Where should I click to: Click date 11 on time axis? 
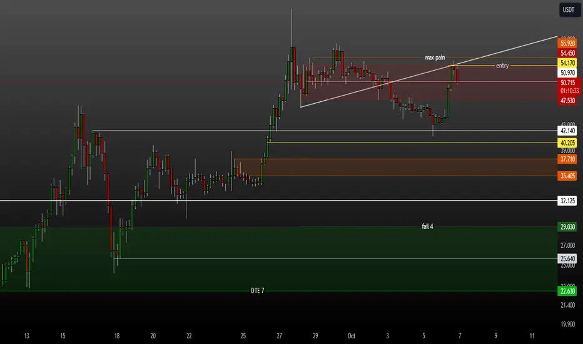tap(532, 336)
